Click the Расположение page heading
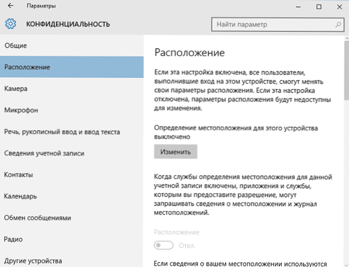This screenshot has height=267, width=349. click(190, 52)
